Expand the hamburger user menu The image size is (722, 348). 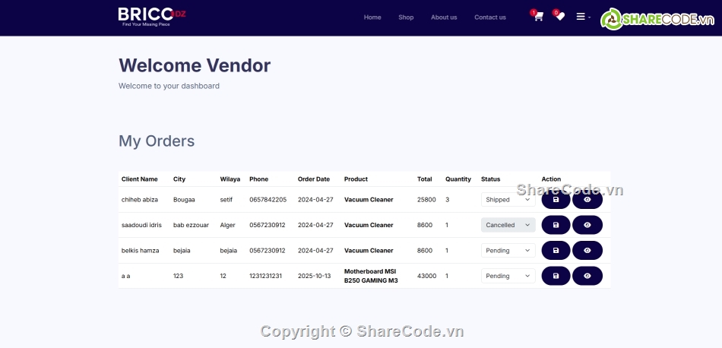point(583,17)
